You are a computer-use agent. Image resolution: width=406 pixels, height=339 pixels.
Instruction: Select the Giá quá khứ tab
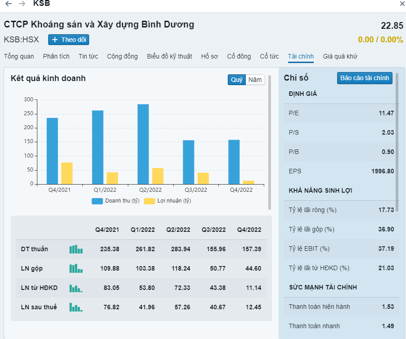[340, 56]
